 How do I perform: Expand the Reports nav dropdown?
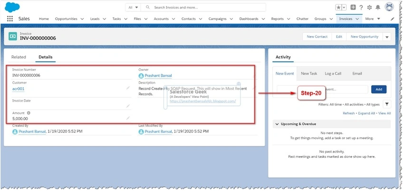coord(289,19)
